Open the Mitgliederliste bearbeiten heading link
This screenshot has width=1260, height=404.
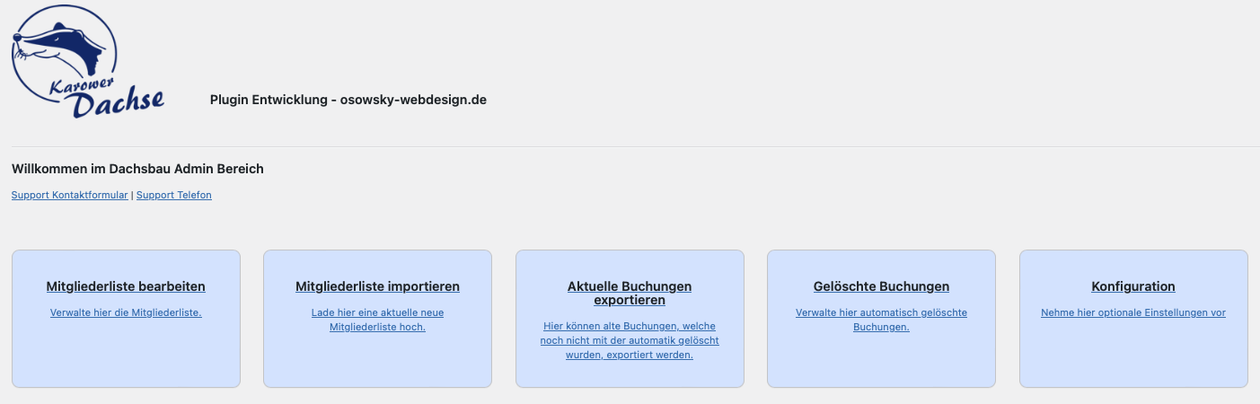pyautogui.click(x=126, y=287)
